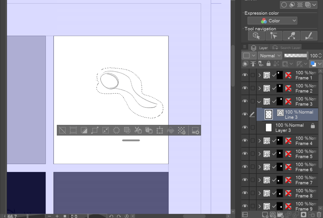Toggle visibility of the Line 3 layer
The image size is (323, 218).
(x=245, y=114)
